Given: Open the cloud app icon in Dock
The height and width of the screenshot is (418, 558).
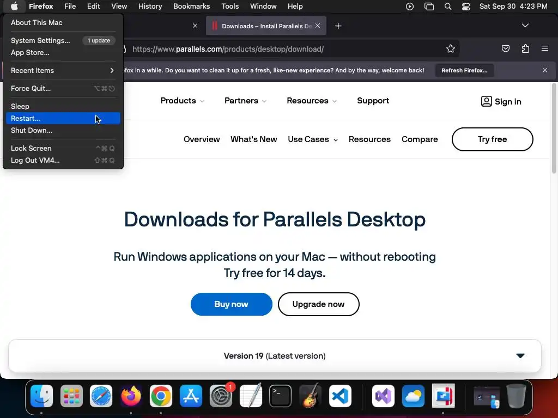Looking at the screenshot, I should pos(413,396).
